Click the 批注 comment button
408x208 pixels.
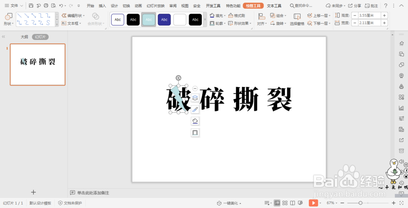371,5
